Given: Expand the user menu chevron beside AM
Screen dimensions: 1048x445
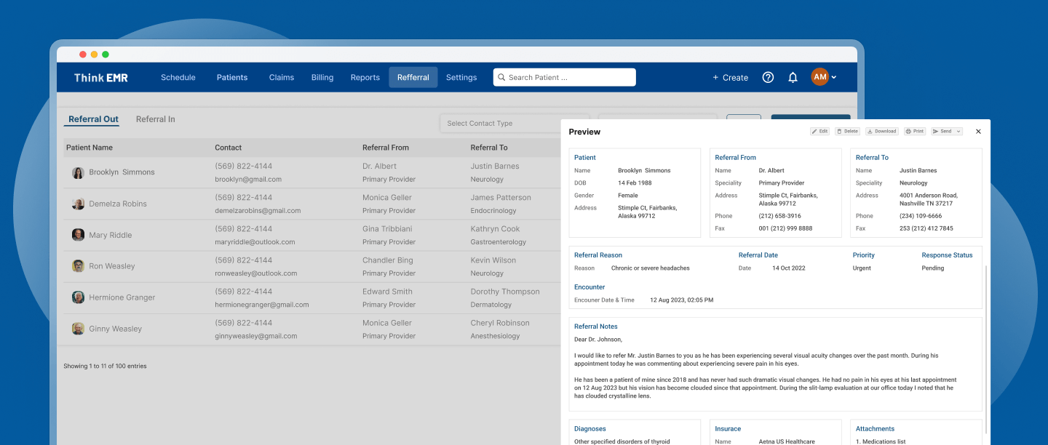Looking at the screenshot, I should [834, 77].
